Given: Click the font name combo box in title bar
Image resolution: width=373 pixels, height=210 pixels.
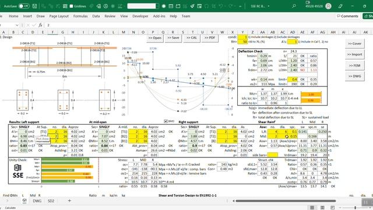Looking at the screenshot, I should coord(143,6).
